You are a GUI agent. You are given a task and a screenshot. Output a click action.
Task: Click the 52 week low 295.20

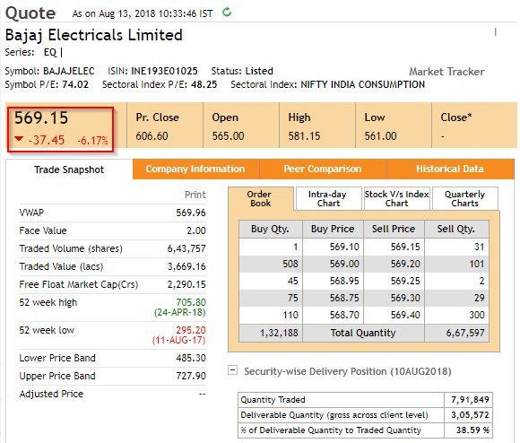[191, 330]
